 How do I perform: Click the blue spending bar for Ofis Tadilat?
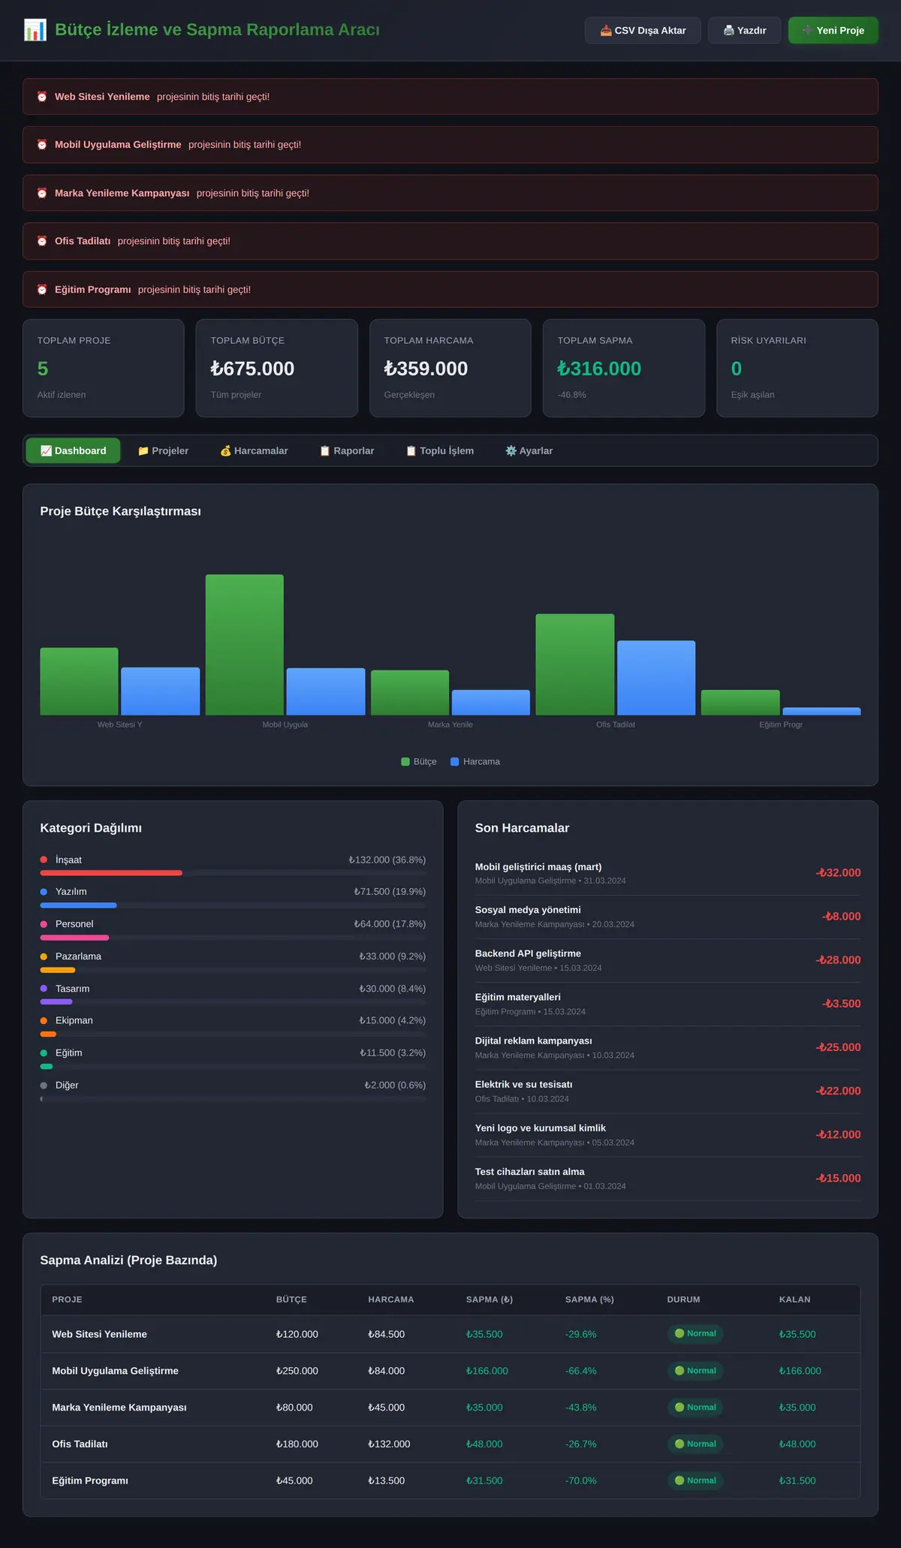point(656,678)
